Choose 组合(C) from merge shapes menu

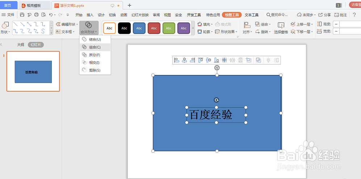point(95,47)
